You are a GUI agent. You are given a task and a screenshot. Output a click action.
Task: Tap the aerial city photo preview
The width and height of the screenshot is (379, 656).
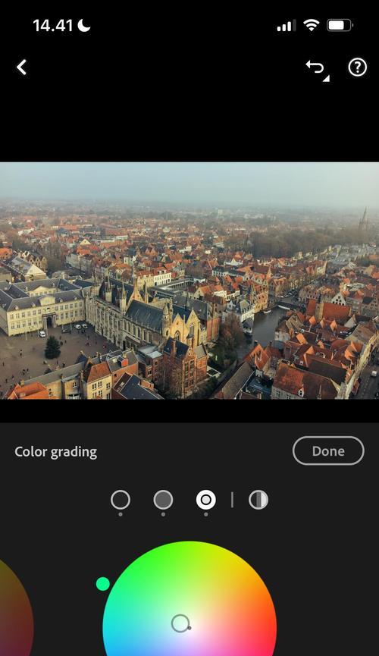tap(189, 281)
